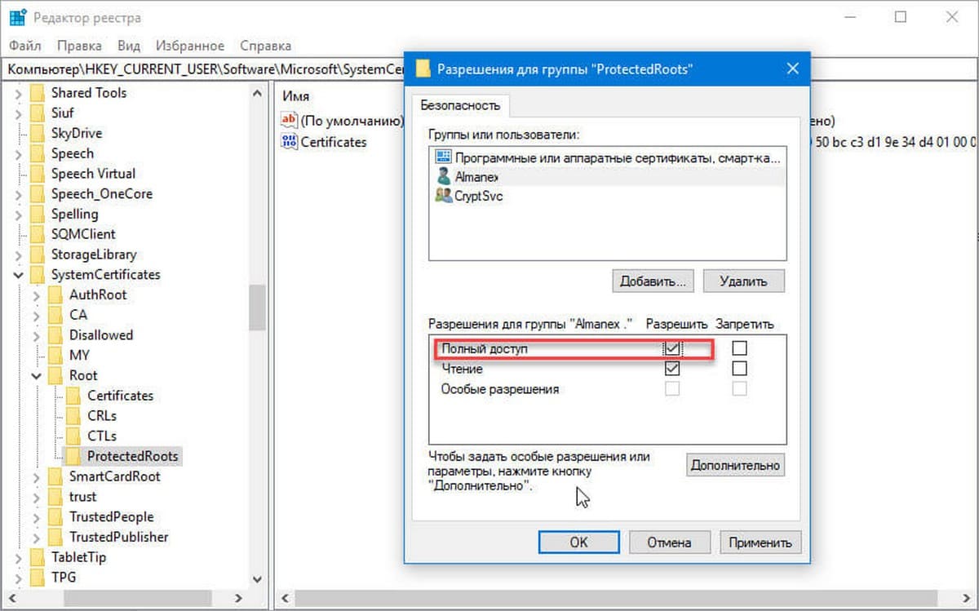Image resolution: width=979 pixels, height=611 pixels.
Task: Toggle Deny checkbox for Чтение
Action: click(739, 369)
